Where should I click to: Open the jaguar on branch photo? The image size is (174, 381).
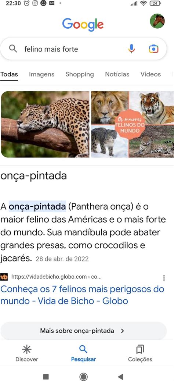pos(45,124)
